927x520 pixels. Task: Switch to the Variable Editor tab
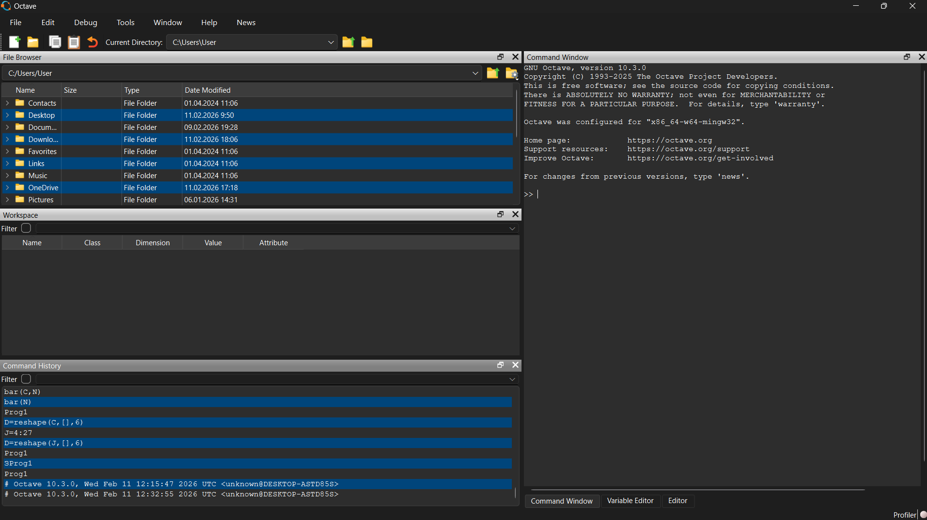[630, 501]
